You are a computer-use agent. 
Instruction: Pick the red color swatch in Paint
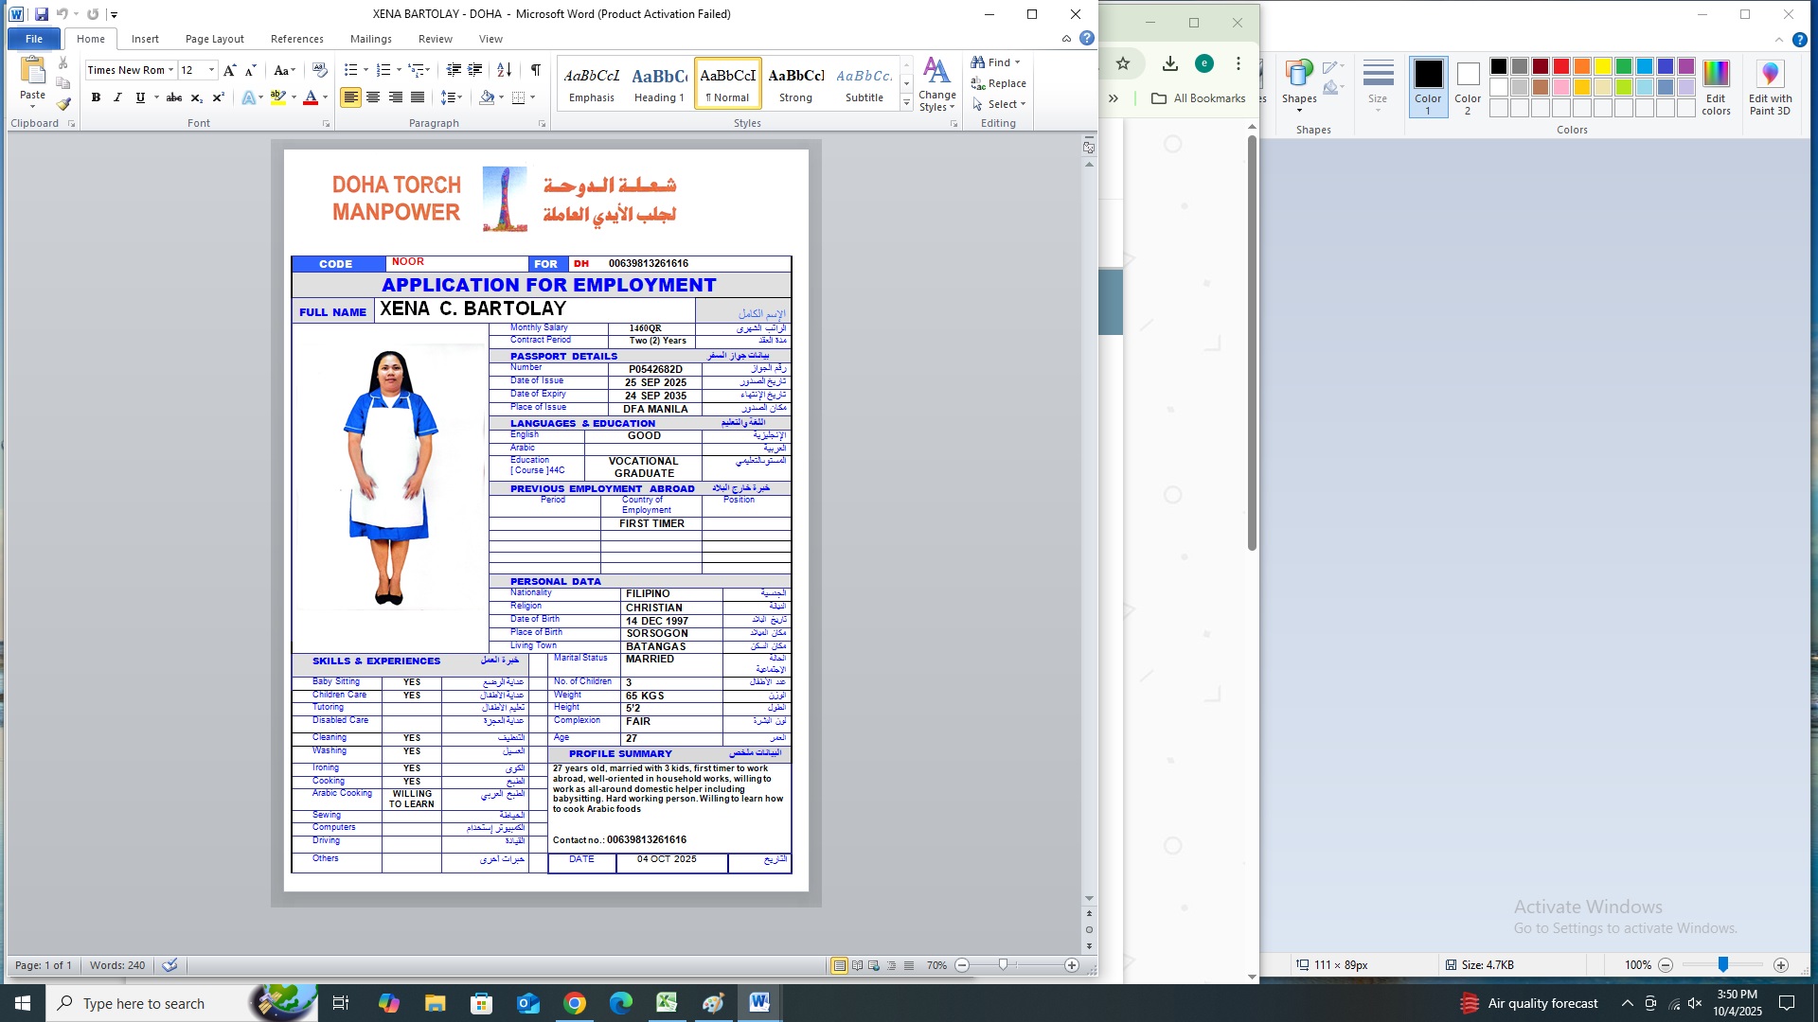[1560, 66]
